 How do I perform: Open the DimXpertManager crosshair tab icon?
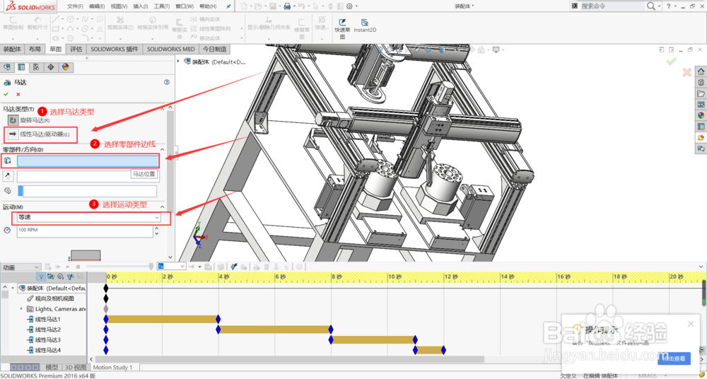tap(50, 67)
